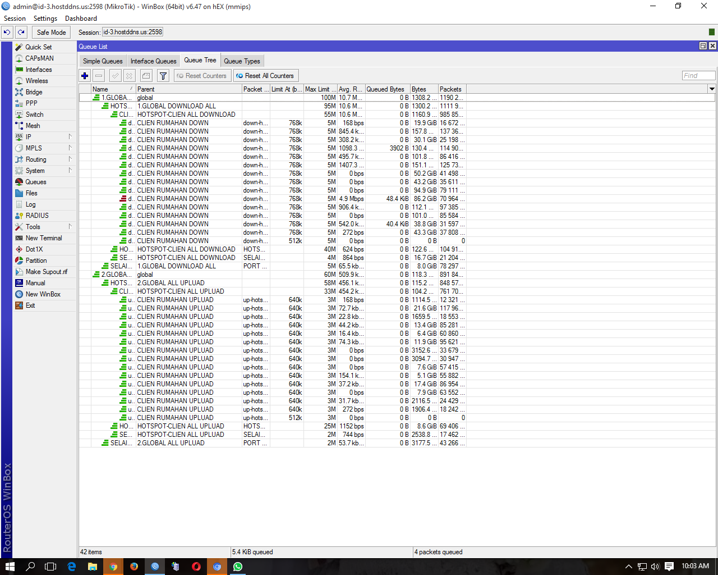This screenshot has width=718, height=575.
Task: Select the 2.GLOBA... queue row
Action: pos(397,275)
